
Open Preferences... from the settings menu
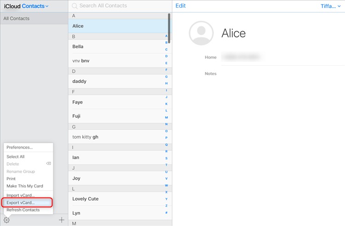coord(19,148)
